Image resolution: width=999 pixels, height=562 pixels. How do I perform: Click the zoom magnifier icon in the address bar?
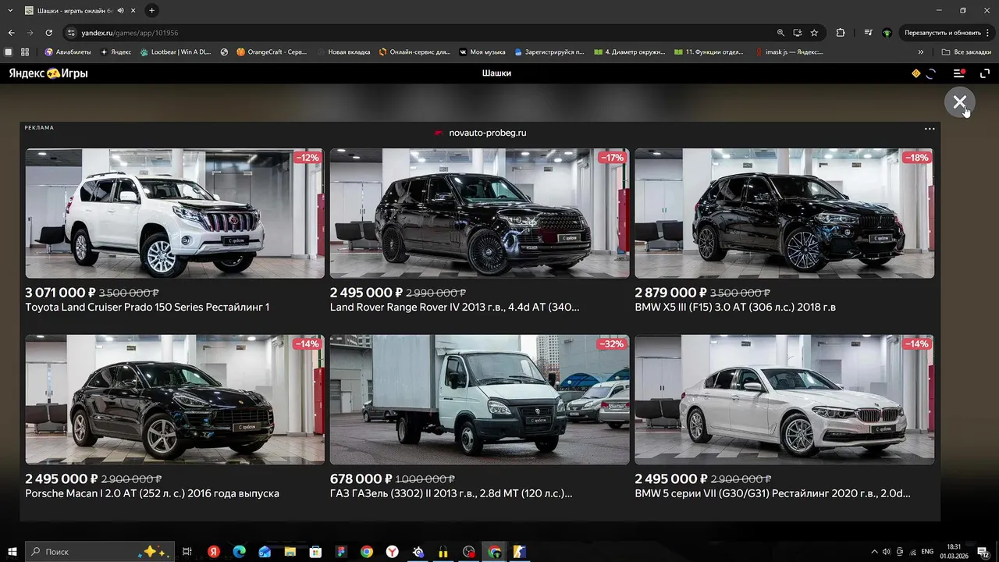click(780, 33)
